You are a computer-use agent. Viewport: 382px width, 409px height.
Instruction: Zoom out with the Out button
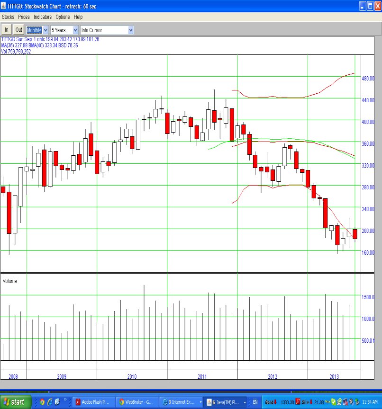[x=18, y=30]
